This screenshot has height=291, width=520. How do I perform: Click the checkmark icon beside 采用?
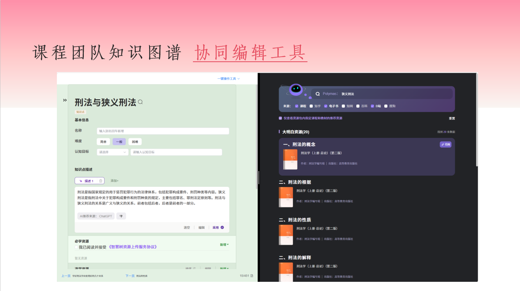222,227
